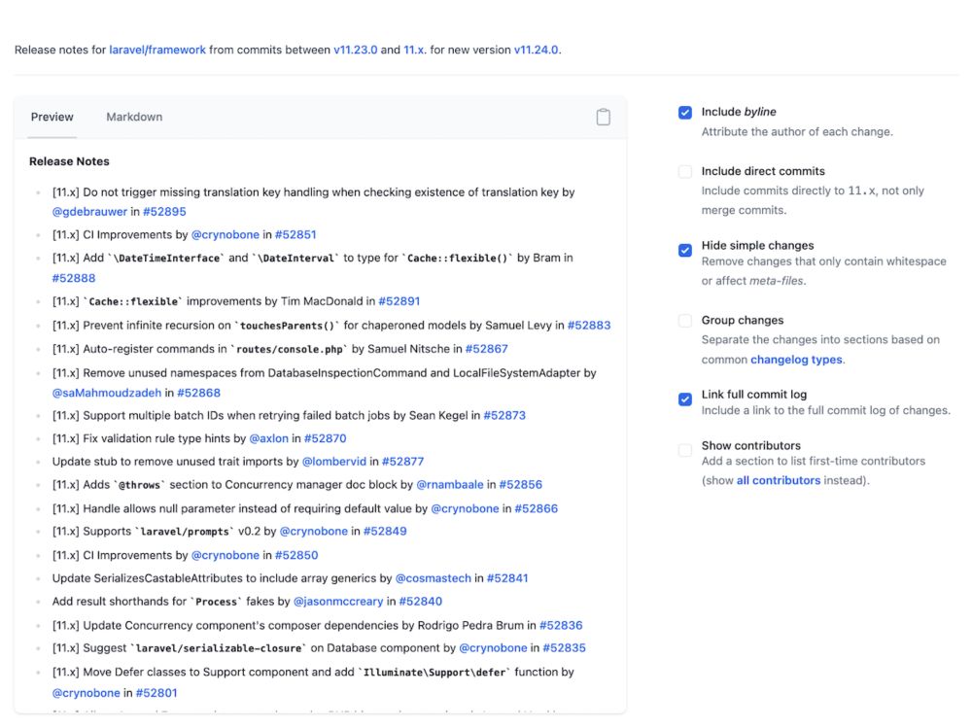Click @crynobone in the #52866 entry

pos(465,508)
